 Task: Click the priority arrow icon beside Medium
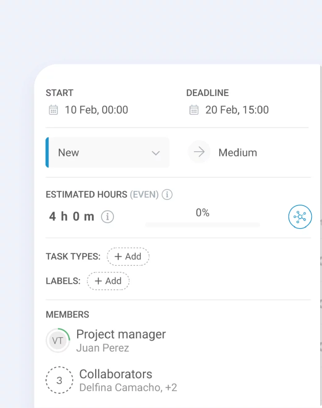199,152
